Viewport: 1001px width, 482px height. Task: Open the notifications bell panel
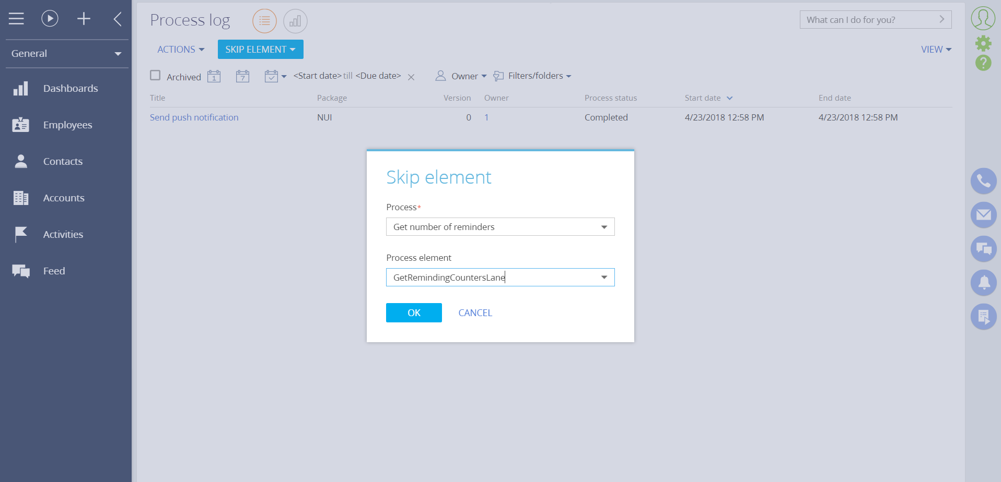[x=983, y=283]
